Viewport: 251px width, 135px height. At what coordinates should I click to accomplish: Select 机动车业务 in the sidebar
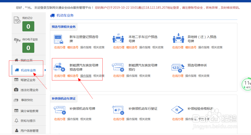coord(28,70)
